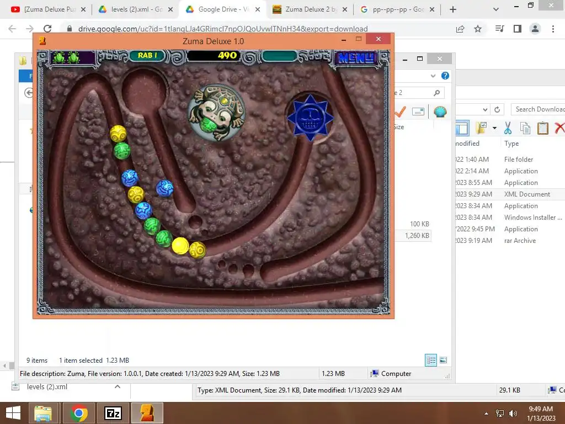565x424 pixels.
Task: Open the folder options dropdown arrow
Action: [494, 128]
